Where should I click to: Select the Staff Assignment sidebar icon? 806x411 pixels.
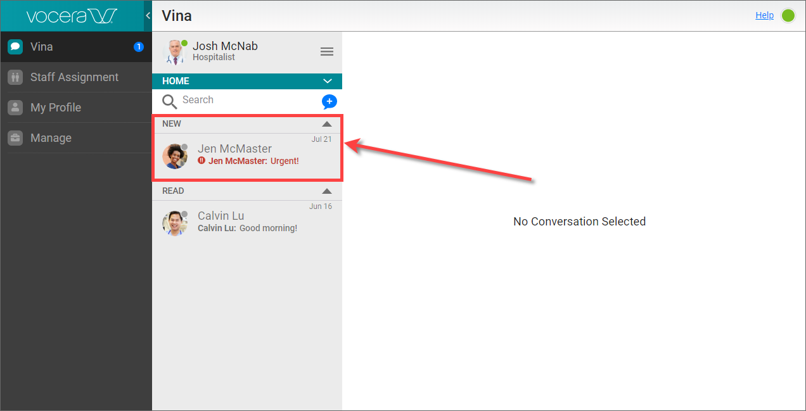click(x=15, y=77)
